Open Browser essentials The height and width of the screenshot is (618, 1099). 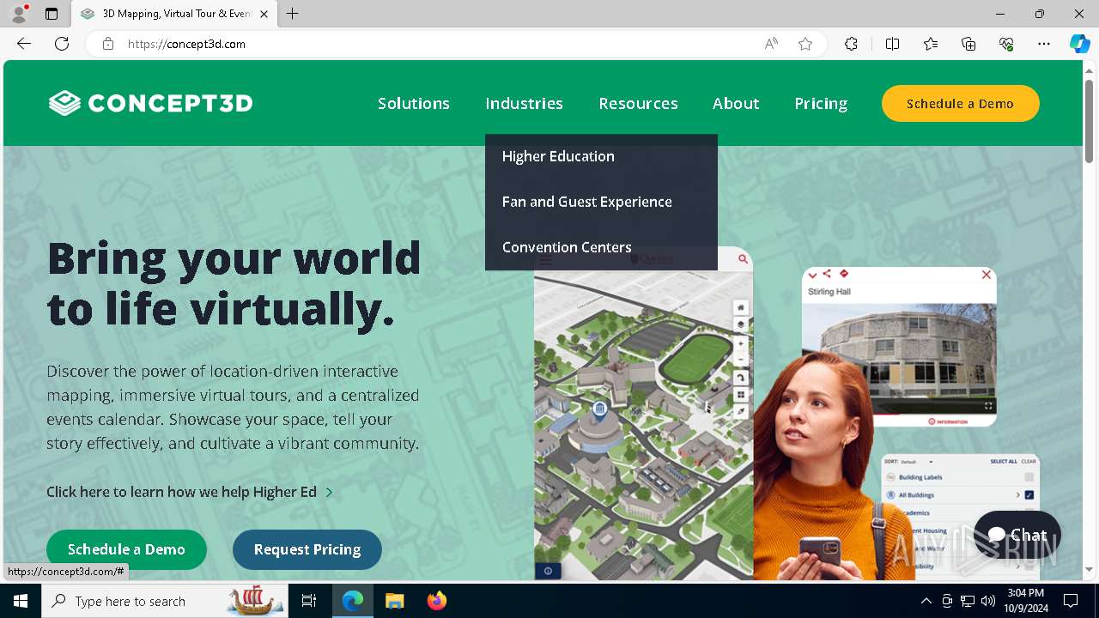(1006, 44)
